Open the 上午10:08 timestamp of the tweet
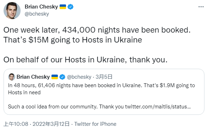Viewport: 208px width, 129px height. (x=16, y=124)
